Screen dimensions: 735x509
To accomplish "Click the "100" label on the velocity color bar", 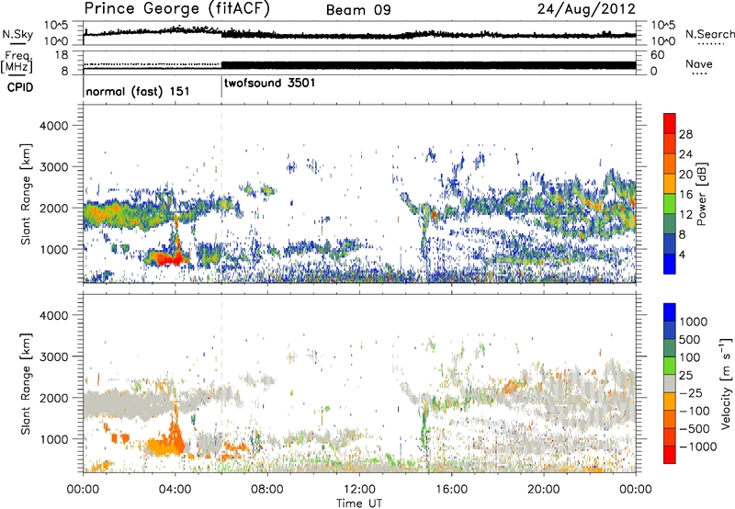I will tap(692, 357).
